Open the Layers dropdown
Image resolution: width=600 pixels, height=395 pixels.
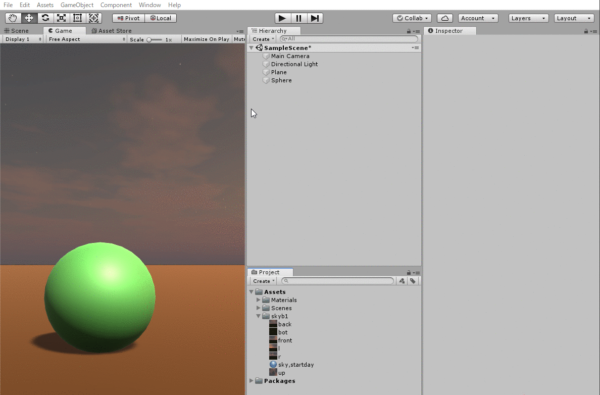[528, 18]
